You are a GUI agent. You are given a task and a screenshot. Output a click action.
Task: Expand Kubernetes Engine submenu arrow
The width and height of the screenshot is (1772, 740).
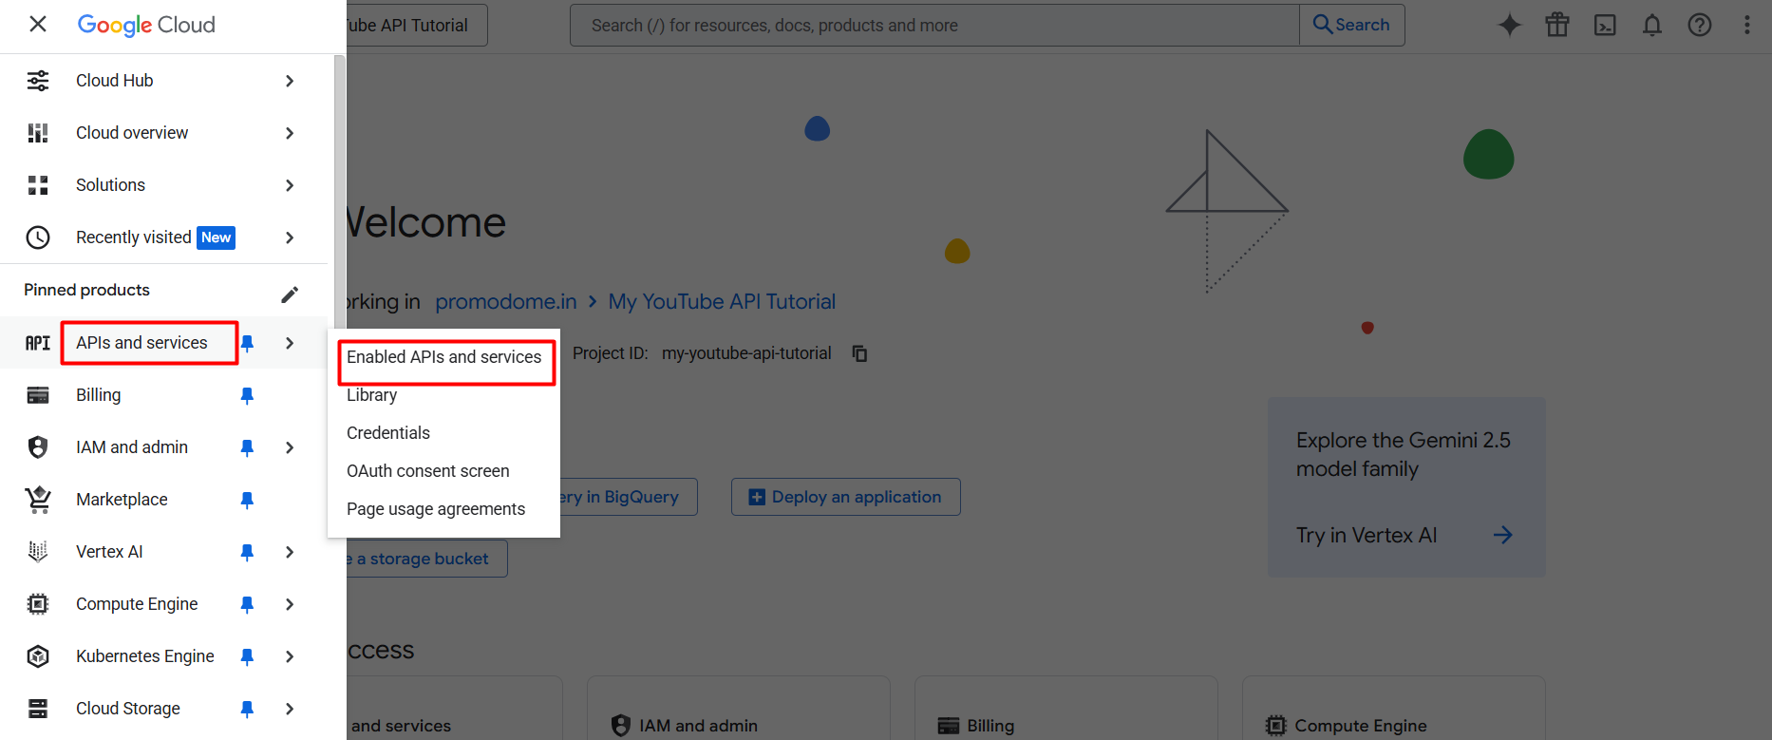(290, 656)
